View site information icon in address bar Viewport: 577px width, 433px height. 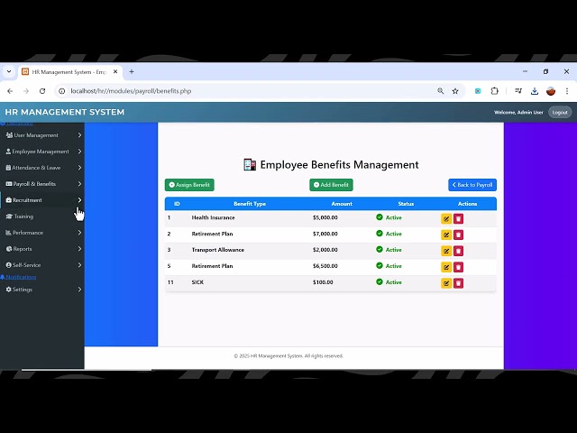[62, 91]
